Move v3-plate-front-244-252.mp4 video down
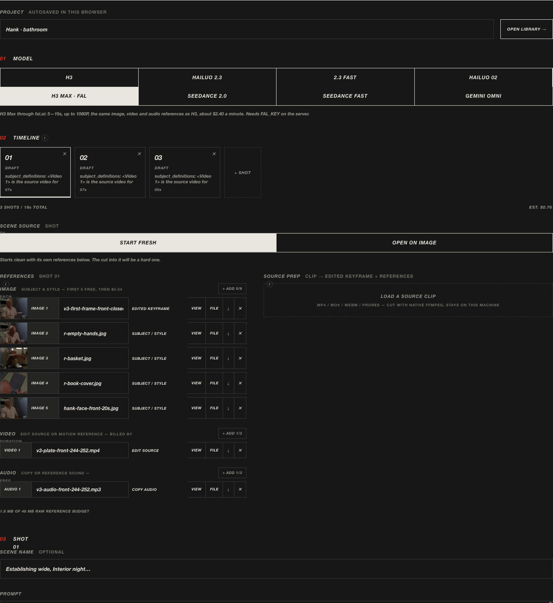553x603 pixels. click(228, 450)
